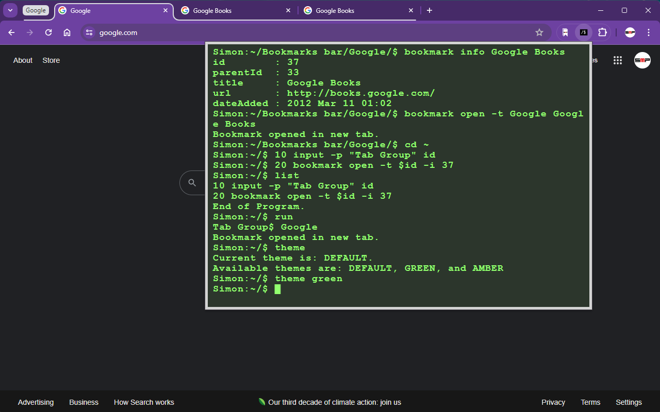The image size is (660, 412).
Task: Open the tab search dropdown arrow
Action: click(10, 10)
